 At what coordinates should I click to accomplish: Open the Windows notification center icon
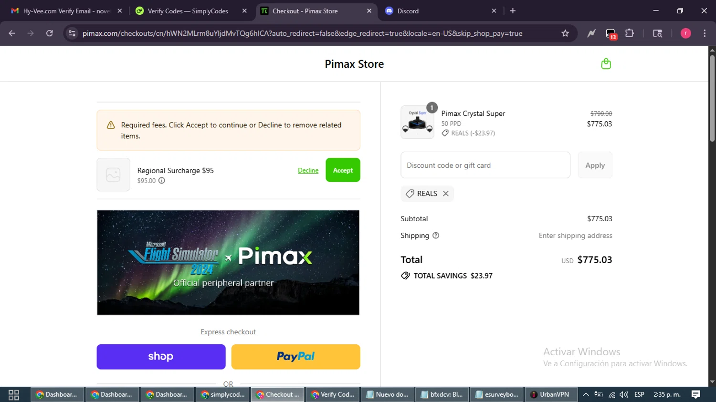[695, 394]
